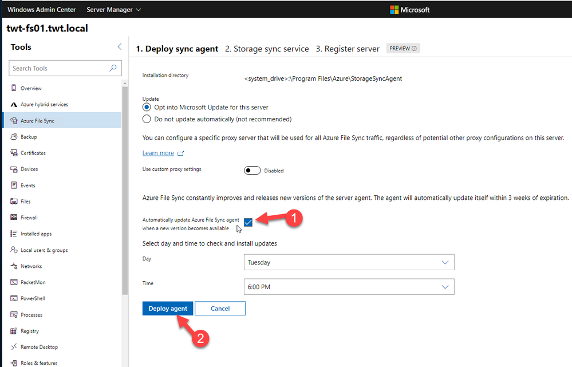
Task: Open the Files tool icon
Action: coord(14,201)
